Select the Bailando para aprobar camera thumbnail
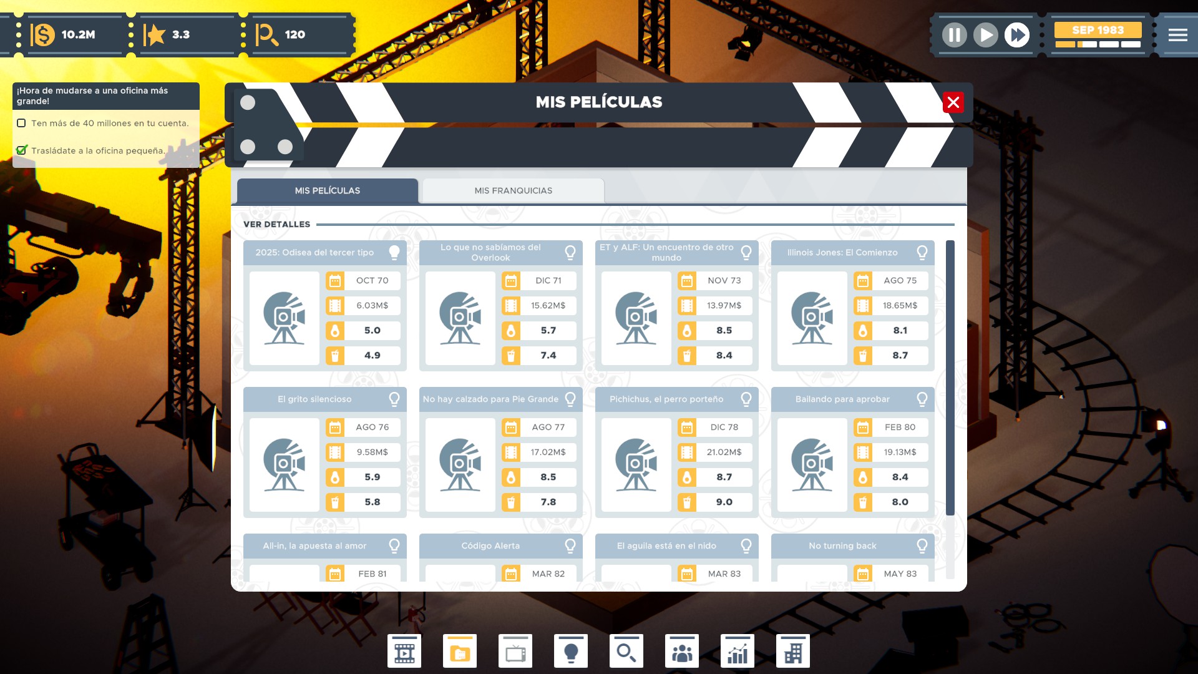The image size is (1198, 674). pos(812,464)
